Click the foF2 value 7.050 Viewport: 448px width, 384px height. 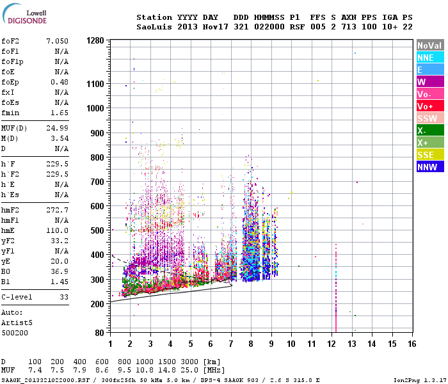(58, 41)
